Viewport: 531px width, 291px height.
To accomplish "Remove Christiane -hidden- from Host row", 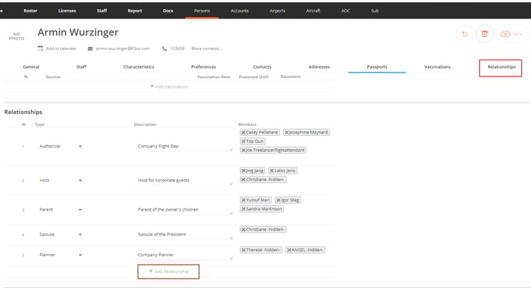I will click(x=243, y=180).
